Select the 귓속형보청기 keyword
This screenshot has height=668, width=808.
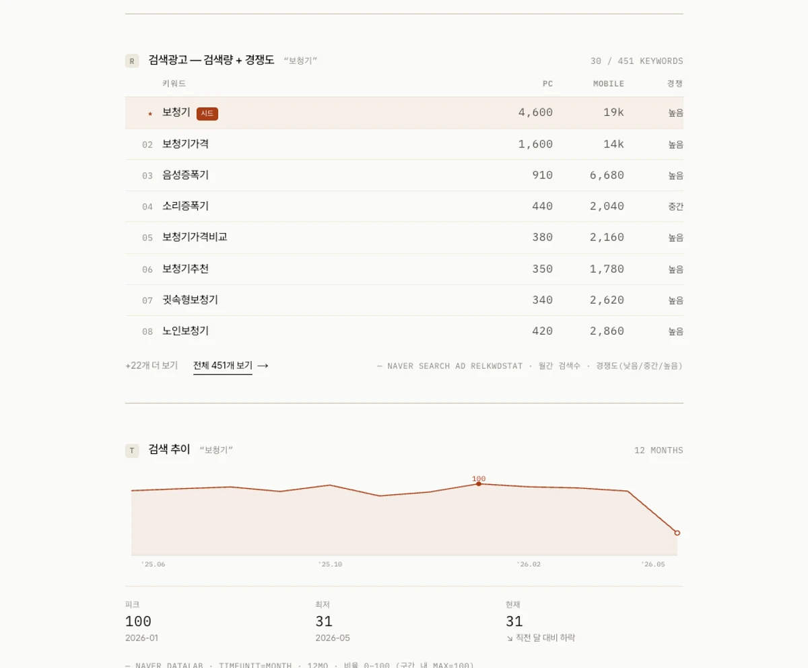[x=190, y=300]
